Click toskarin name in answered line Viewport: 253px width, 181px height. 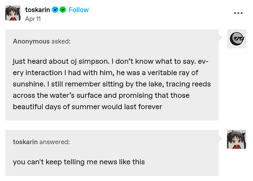[25, 142]
